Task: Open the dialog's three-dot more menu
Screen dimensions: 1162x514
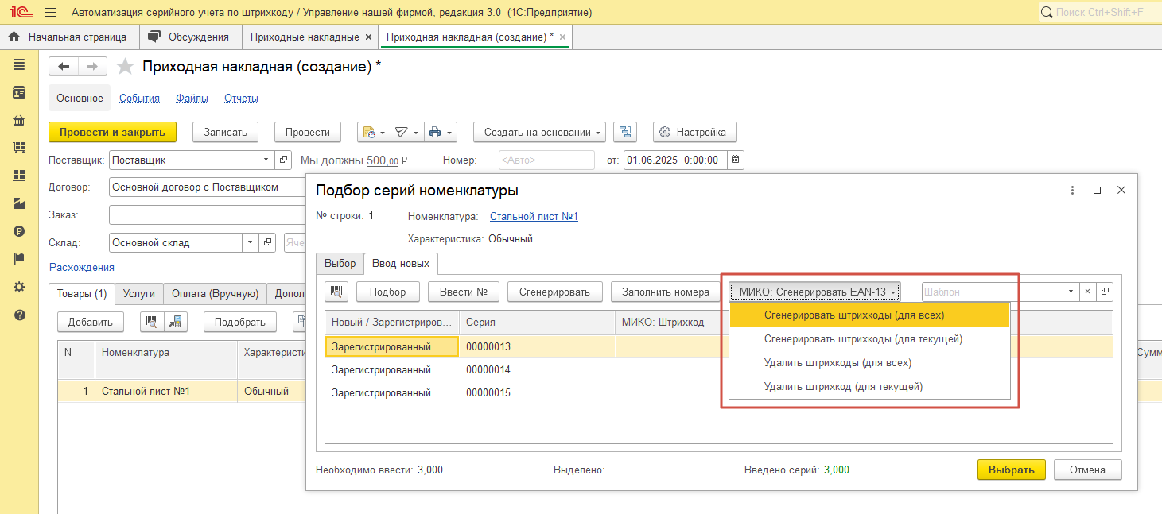Action: tap(1072, 191)
